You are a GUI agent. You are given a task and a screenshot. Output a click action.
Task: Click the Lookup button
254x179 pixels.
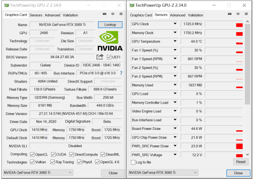110,25
